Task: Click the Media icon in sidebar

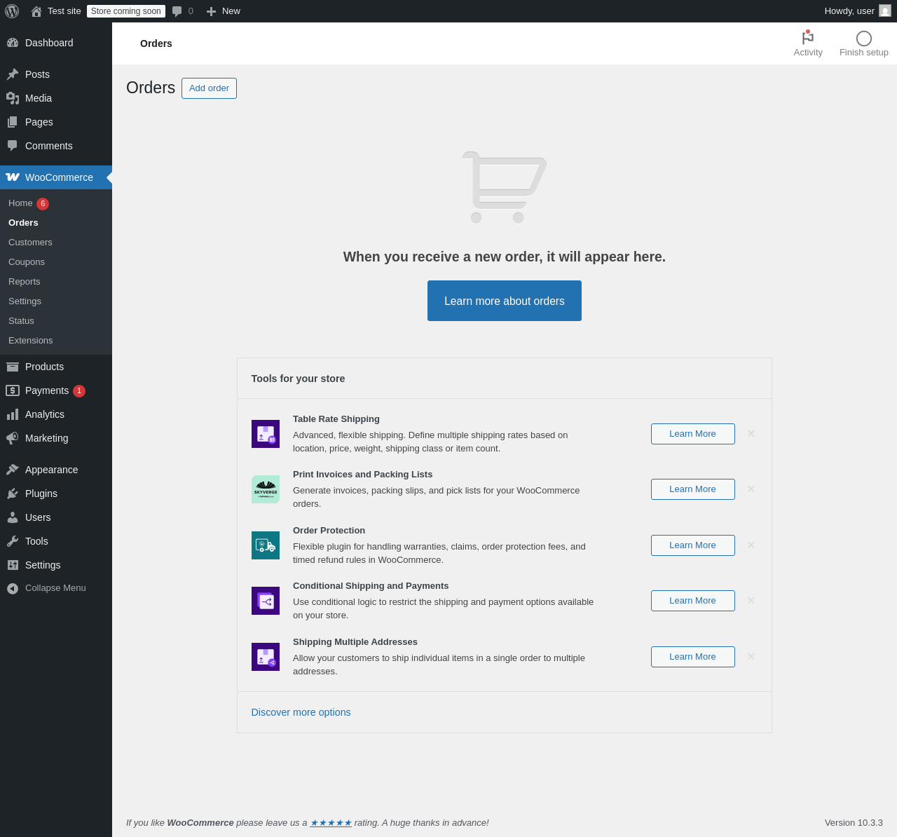Action: [13, 98]
